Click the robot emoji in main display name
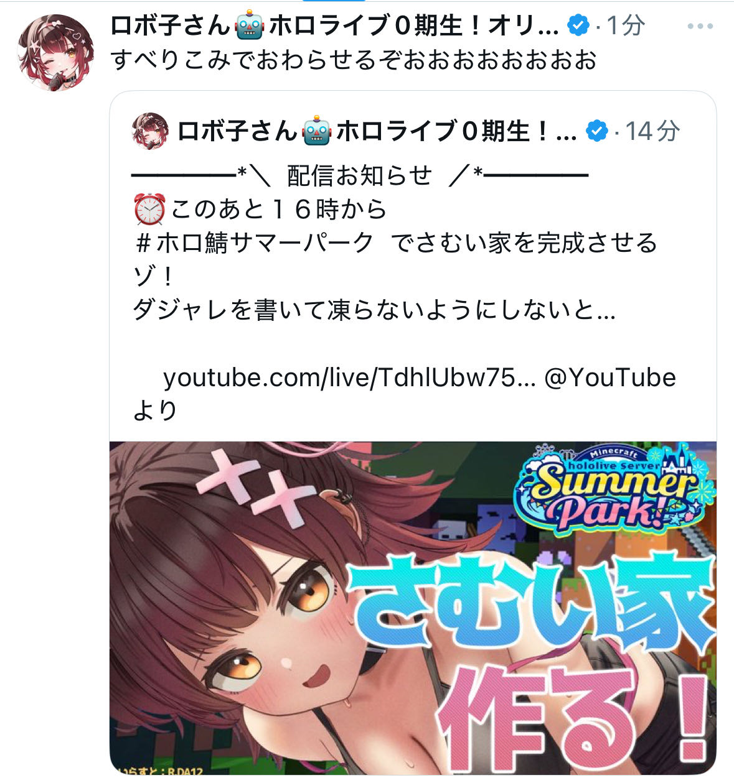 [250, 26]
